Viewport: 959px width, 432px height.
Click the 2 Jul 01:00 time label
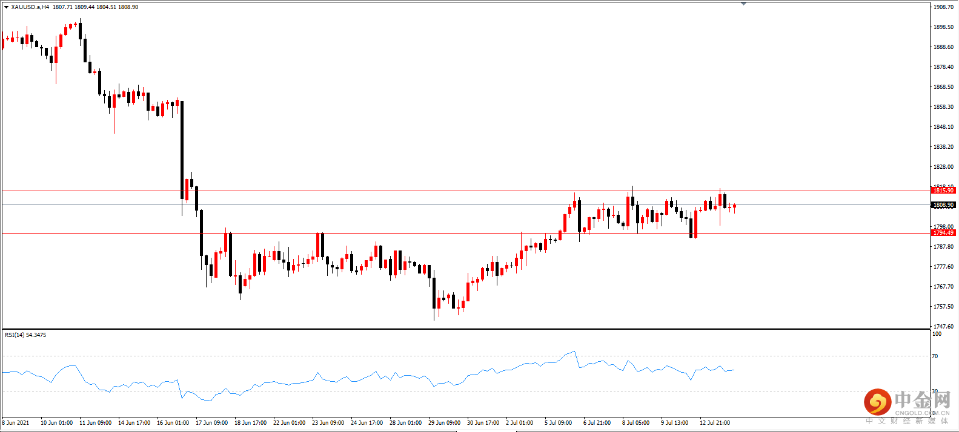coord(519,423)
